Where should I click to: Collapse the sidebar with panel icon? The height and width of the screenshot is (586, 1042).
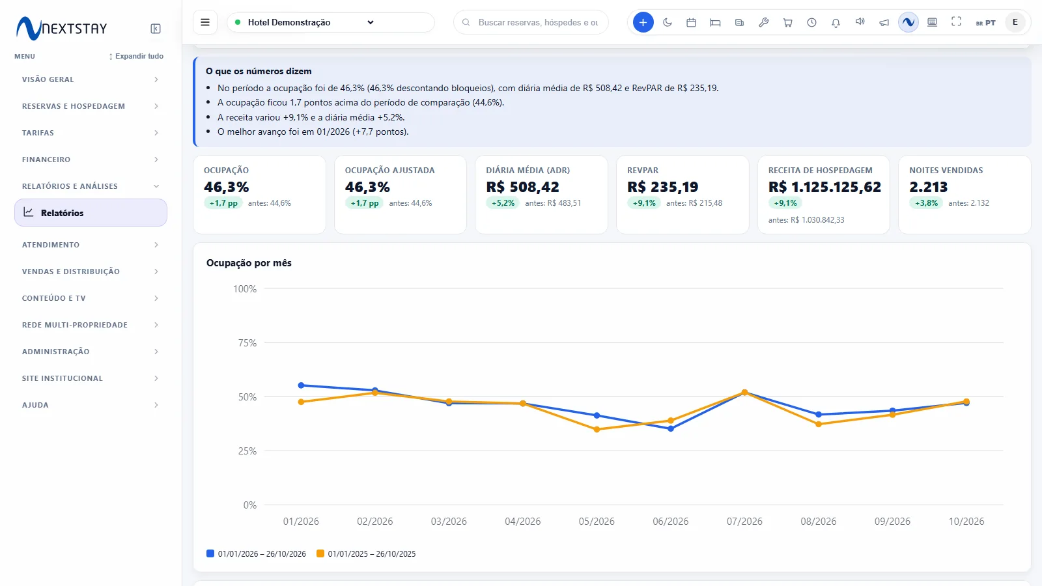[156, 29]
